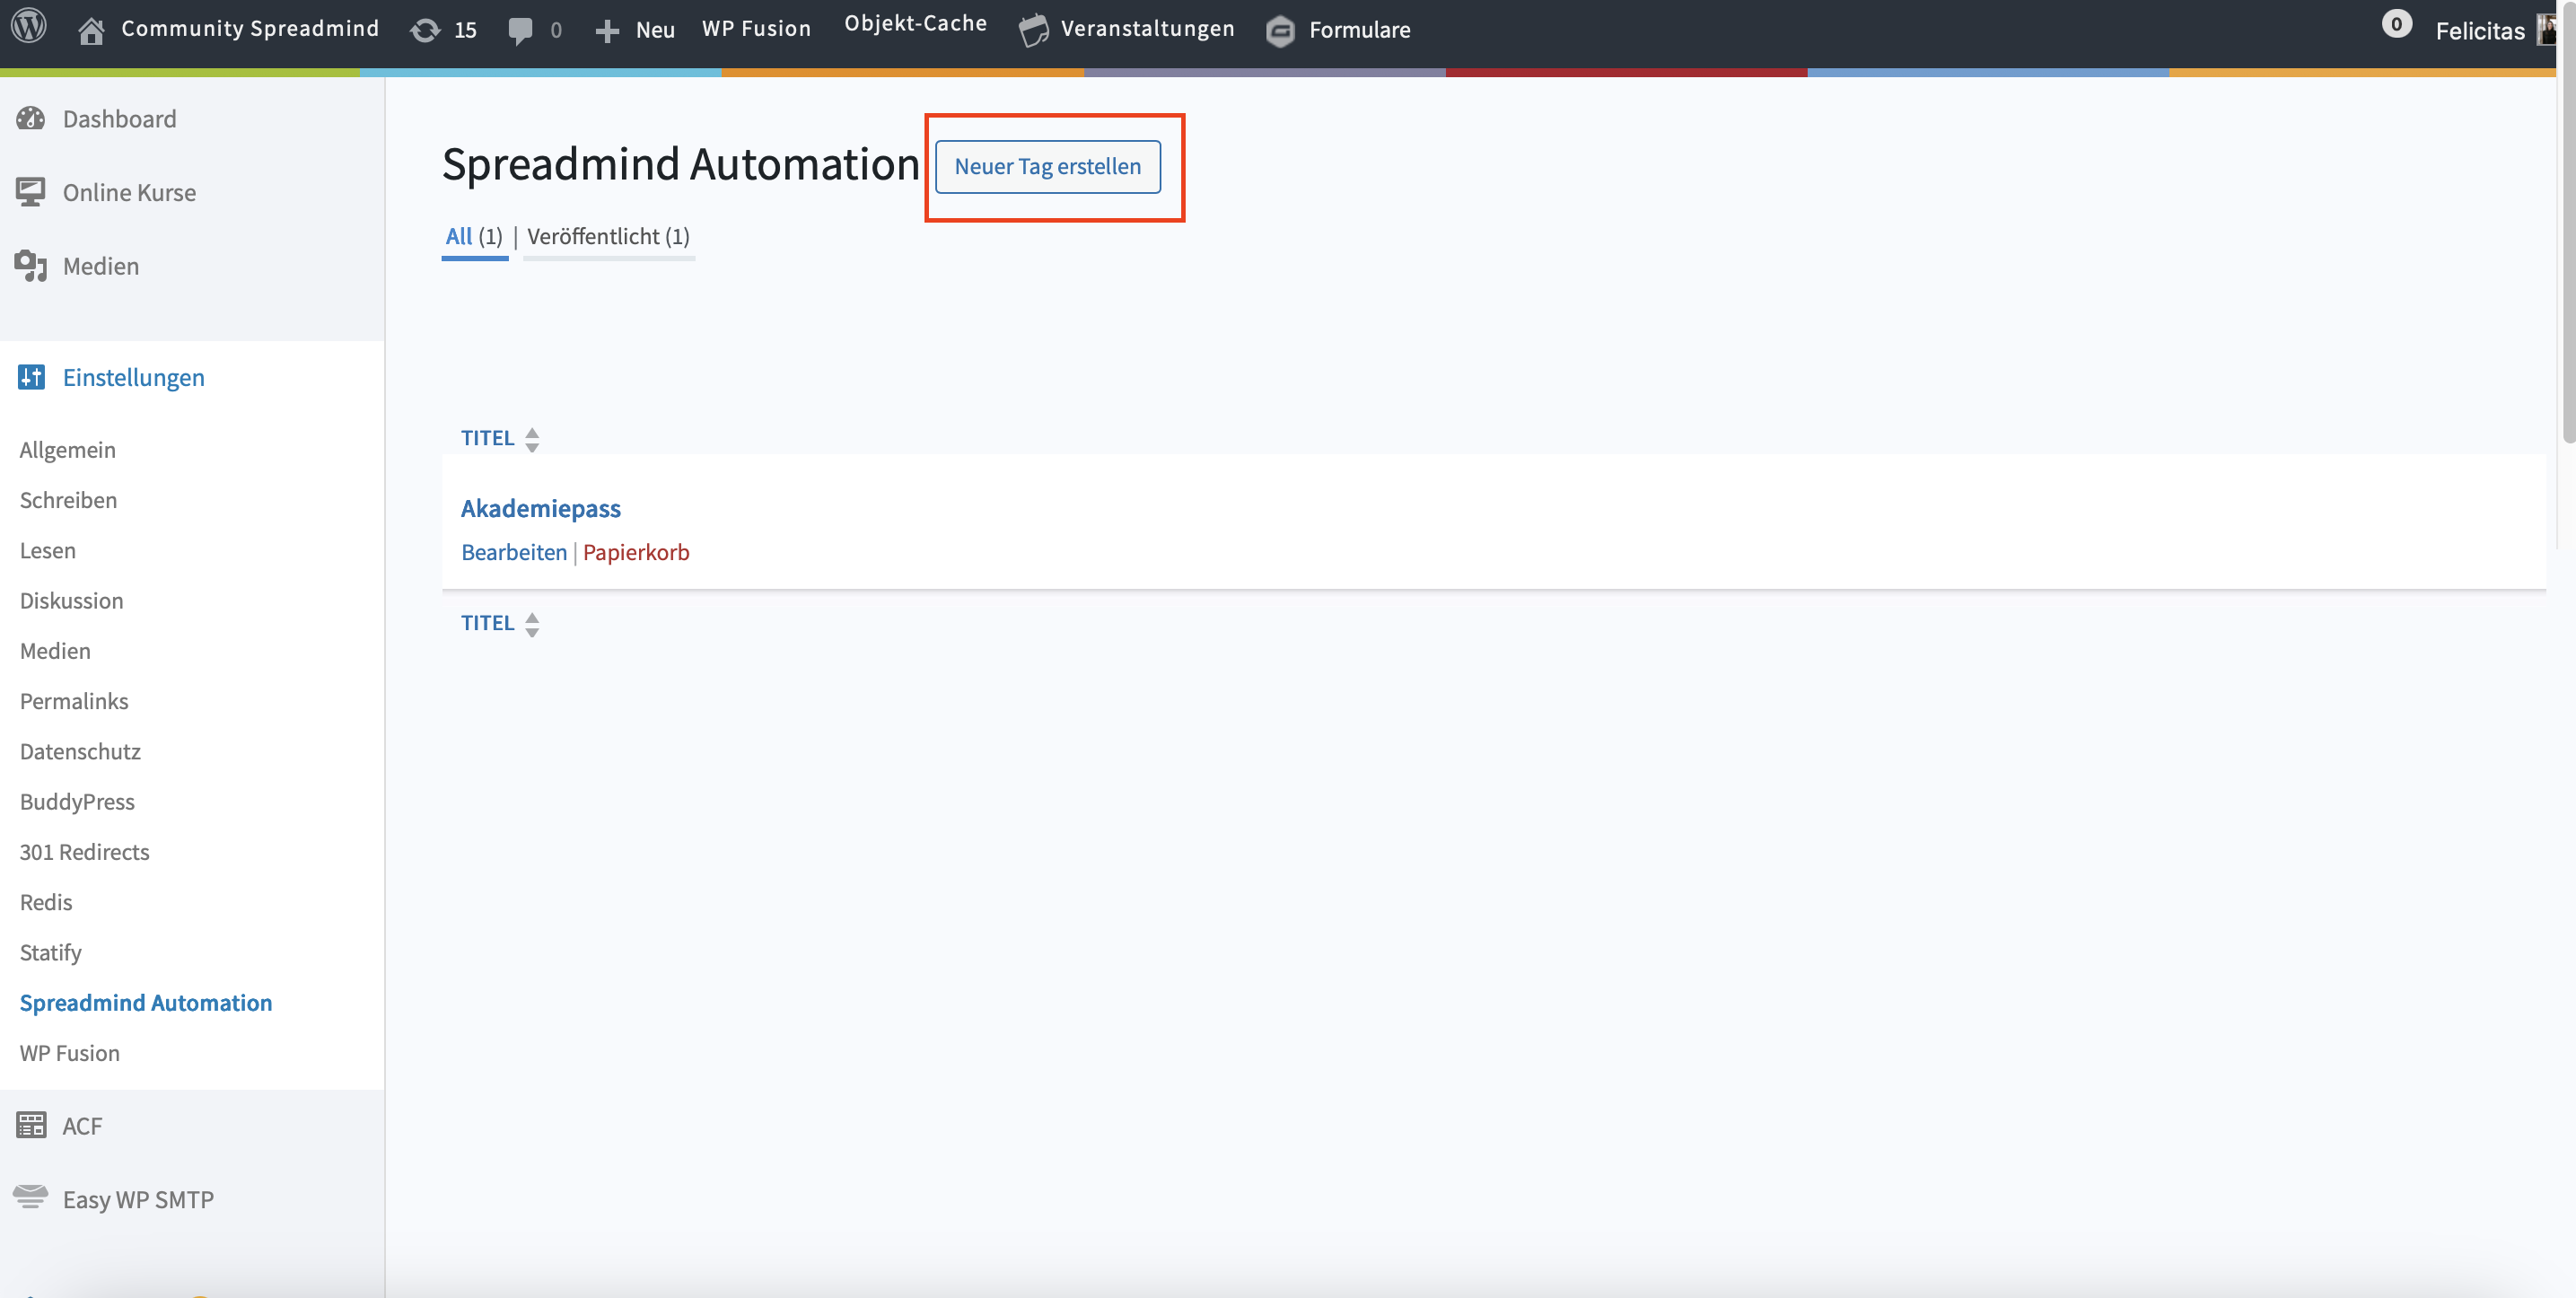2576x1298 pixels.
Task: Open the Veranstaltungen admin bar menu
Action: tap(1147, 29)
